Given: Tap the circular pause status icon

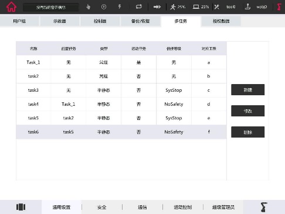Looking at the screenshot, I should (104, 7).
